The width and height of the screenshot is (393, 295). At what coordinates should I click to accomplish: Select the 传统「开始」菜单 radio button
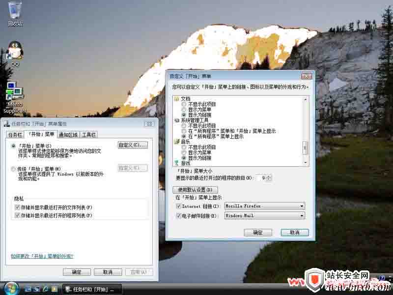pyautogui.click(x=13, y=169)
